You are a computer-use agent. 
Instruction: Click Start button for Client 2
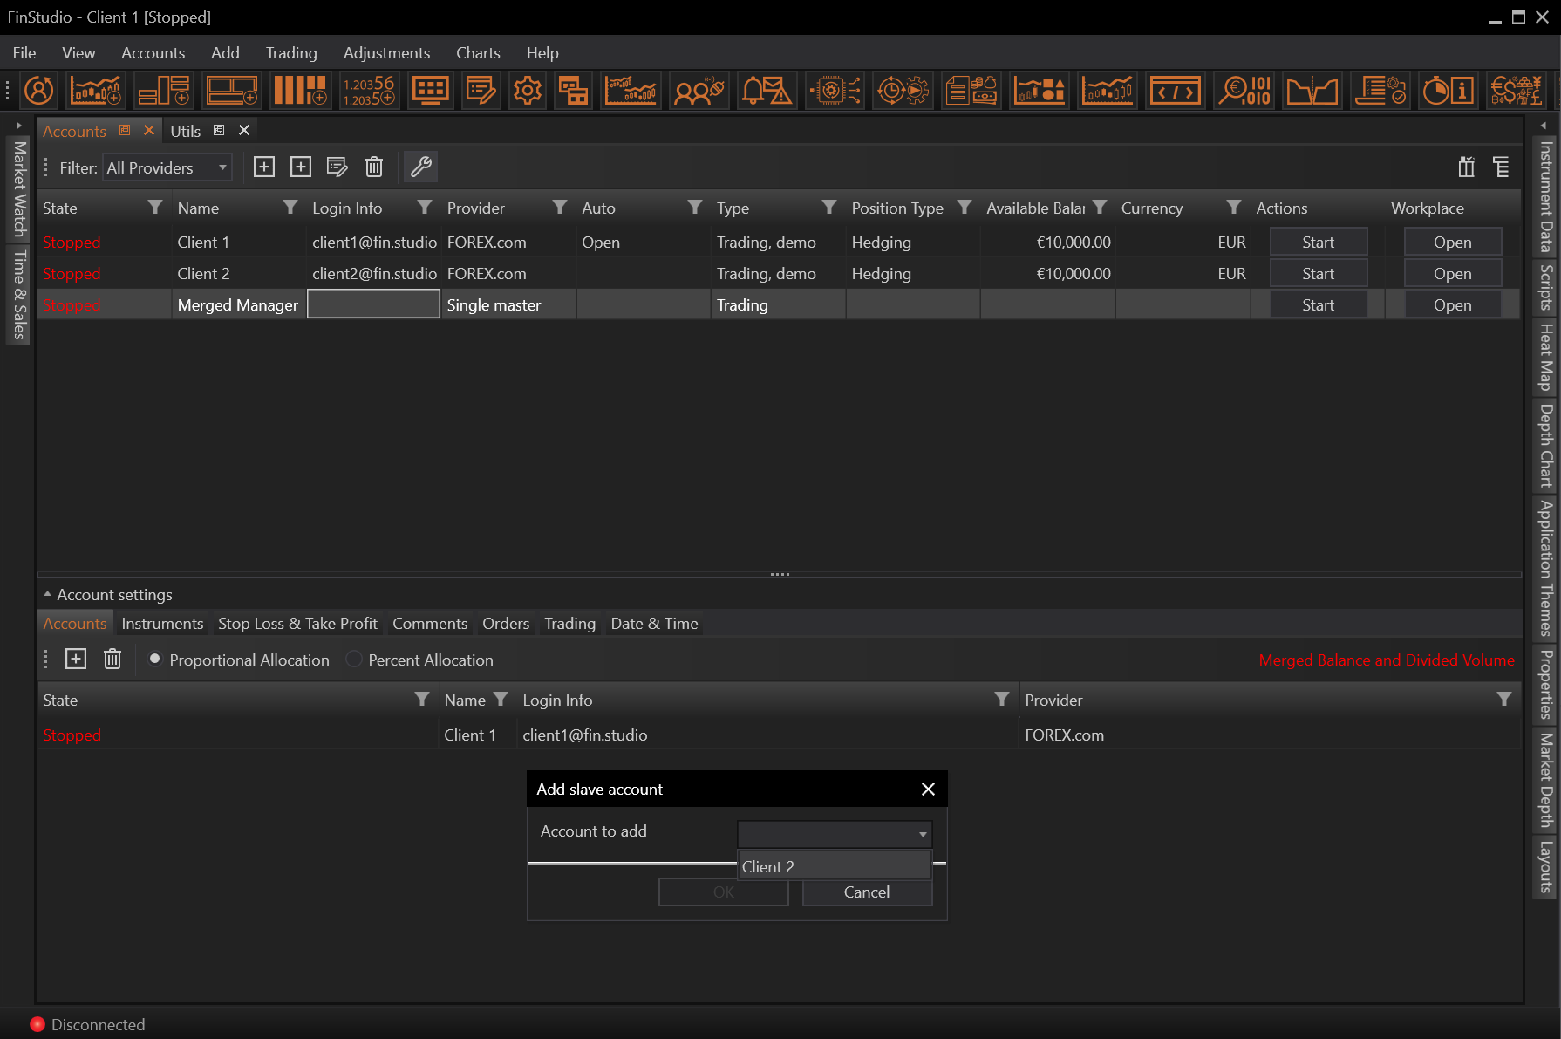[x=1318, y=274]
